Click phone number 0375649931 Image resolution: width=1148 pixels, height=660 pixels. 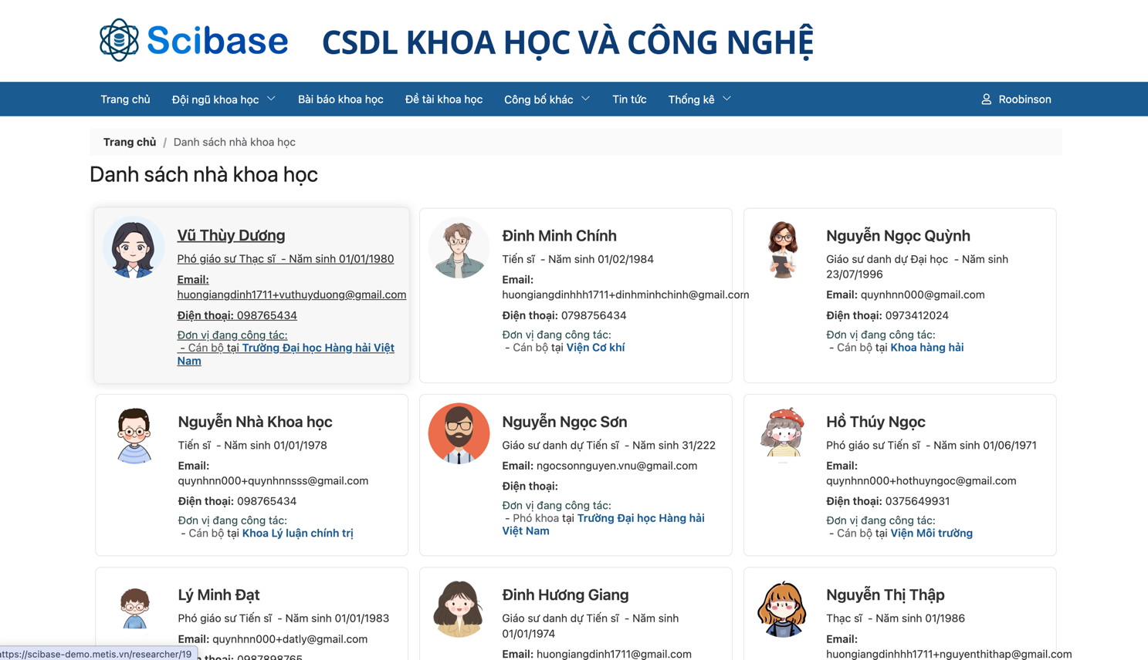(918, 501)
